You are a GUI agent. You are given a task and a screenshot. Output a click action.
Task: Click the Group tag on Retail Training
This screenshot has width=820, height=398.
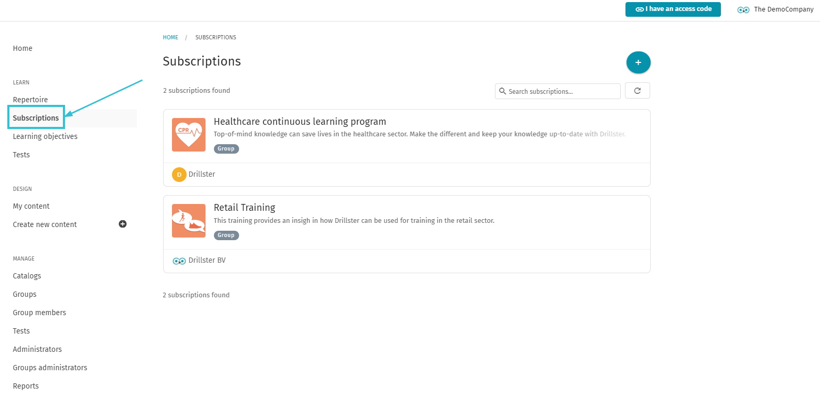coord(226,235)
